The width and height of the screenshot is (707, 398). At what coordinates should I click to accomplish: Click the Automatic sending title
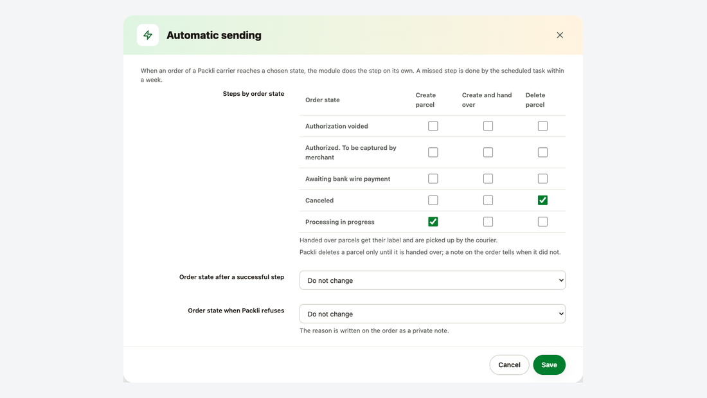click(214, 35)
